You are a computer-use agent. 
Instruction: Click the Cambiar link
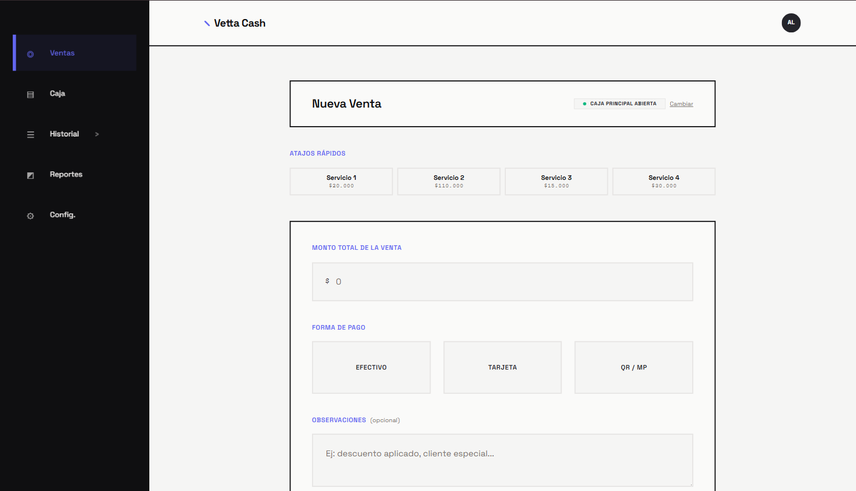click(681, 104)
